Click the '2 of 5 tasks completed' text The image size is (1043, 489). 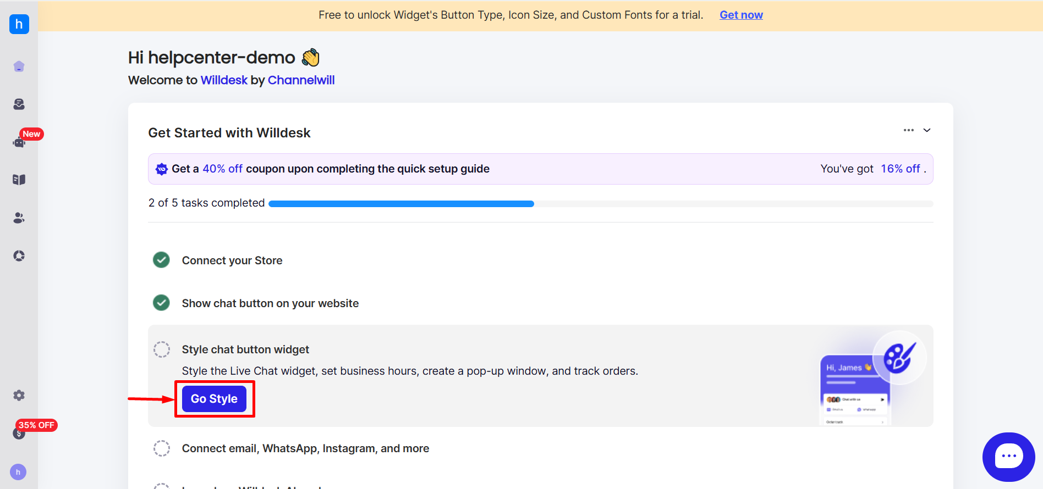pyautogui.click(x=206, y=203)
